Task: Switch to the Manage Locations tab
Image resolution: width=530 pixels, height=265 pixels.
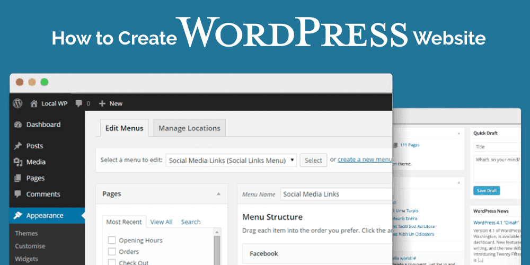Action: (189, 128)
